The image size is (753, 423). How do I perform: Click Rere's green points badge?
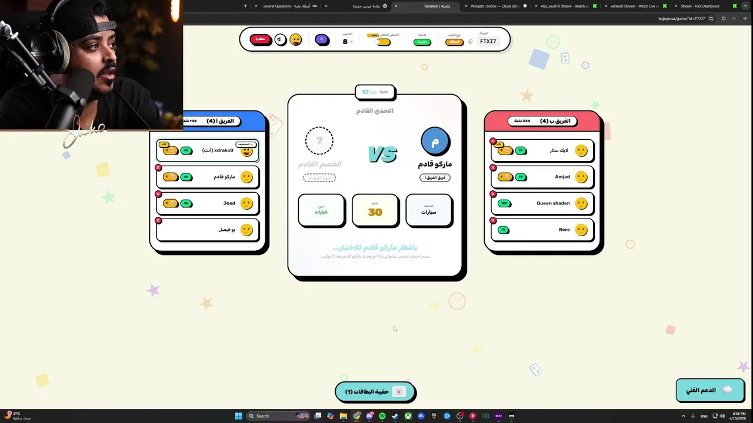503,230
